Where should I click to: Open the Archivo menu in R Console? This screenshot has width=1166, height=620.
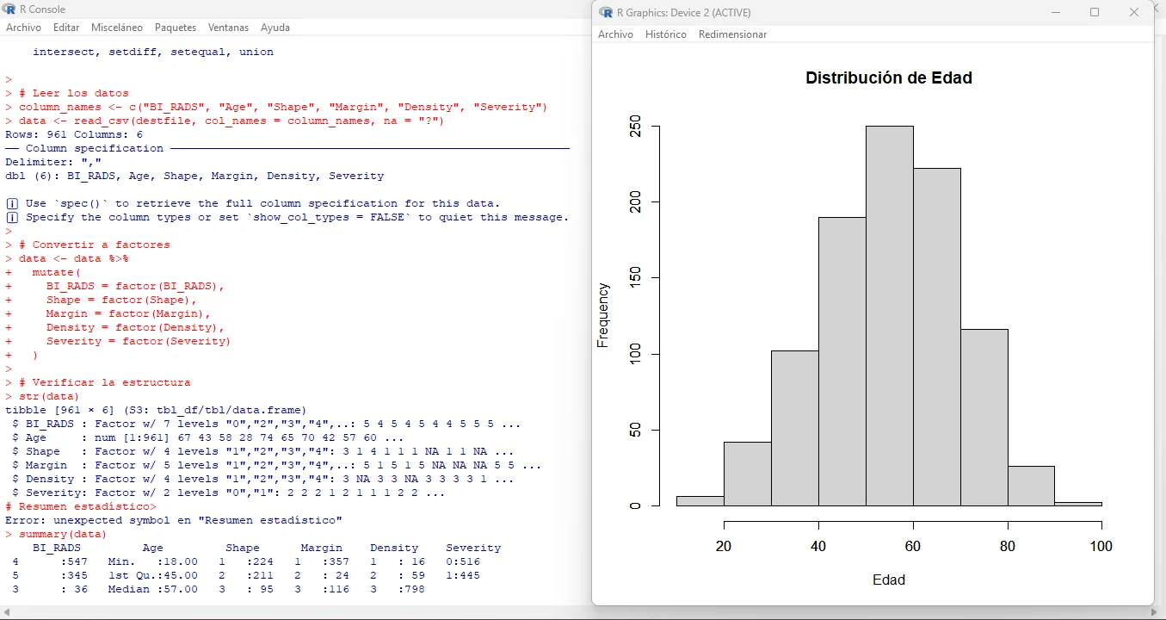pyautogui.click(x=23, y=27)
